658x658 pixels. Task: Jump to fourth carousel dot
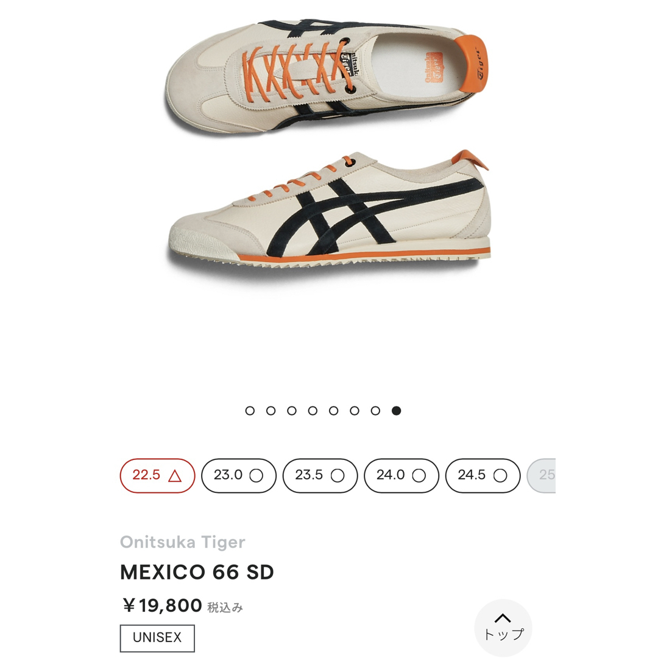313,411
